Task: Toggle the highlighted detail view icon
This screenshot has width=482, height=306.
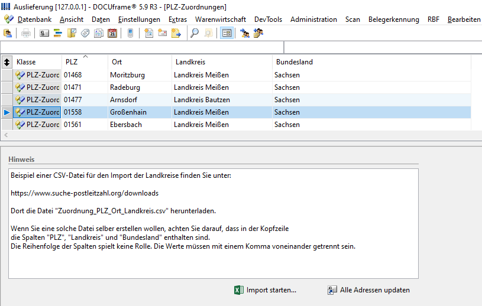Action: (x=227, y=33)
